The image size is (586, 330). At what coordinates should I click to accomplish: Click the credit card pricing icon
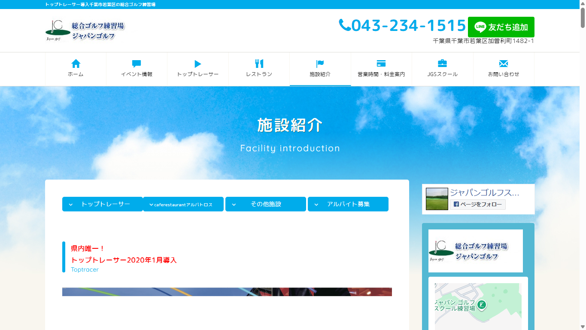[381, 64]
